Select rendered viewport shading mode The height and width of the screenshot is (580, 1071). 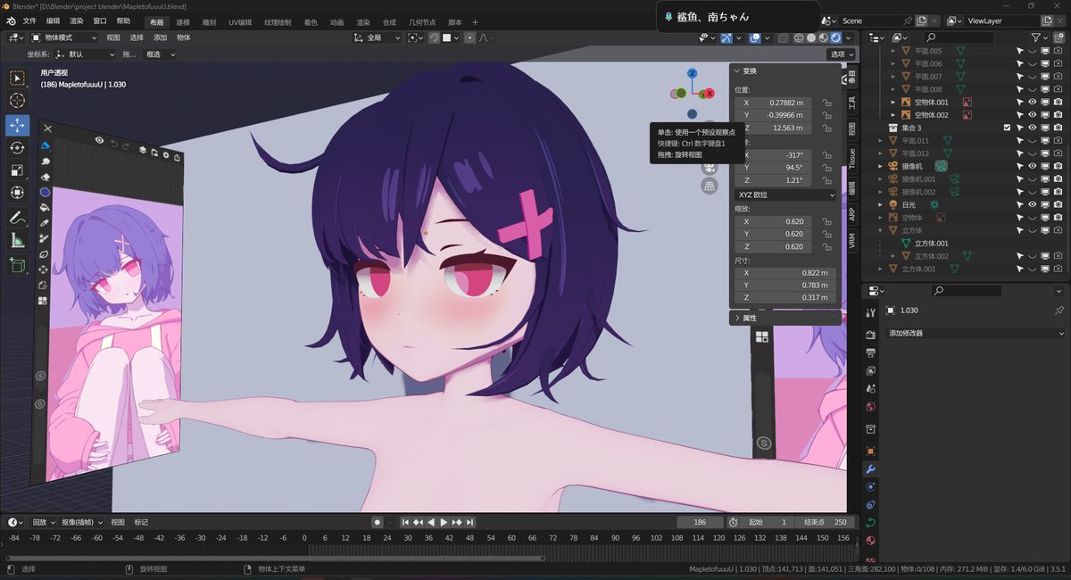837,37
